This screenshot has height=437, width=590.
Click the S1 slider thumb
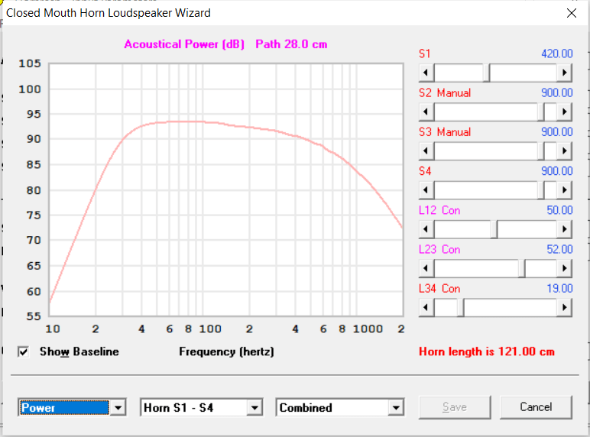(486, 73)
